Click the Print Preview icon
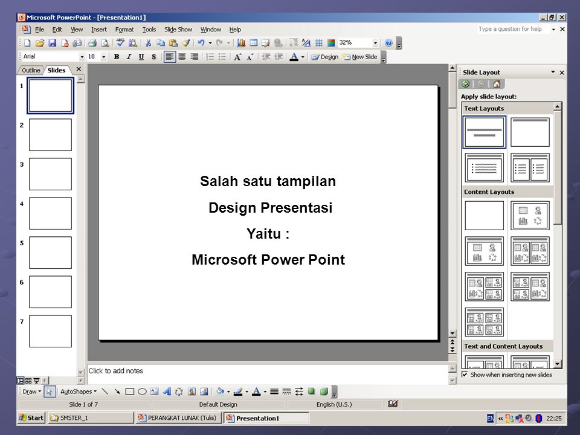Screen dimensions: 580x435 click(105, 43)
